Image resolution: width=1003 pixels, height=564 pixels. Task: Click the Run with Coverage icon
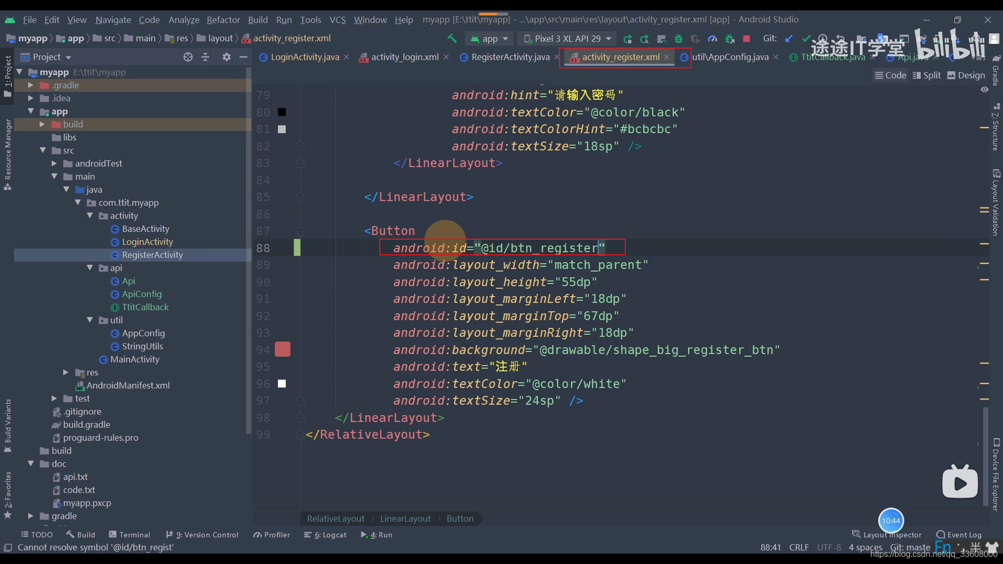[x=695, y=39]
